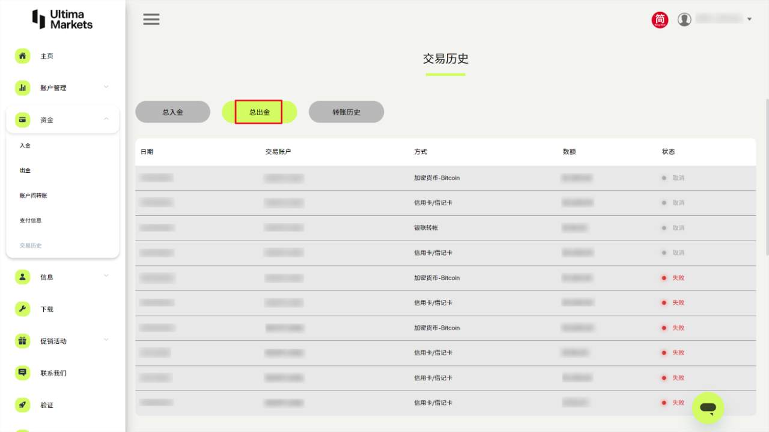This screenshot has height=432, width=769.
Task: Switch to the 总入金 tab
Action: tap(172, 112)
